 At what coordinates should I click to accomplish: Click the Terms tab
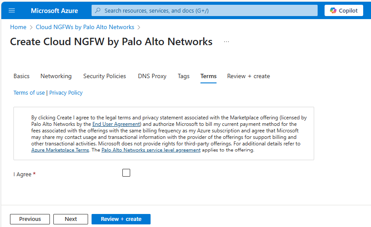[x=208, y=76]
